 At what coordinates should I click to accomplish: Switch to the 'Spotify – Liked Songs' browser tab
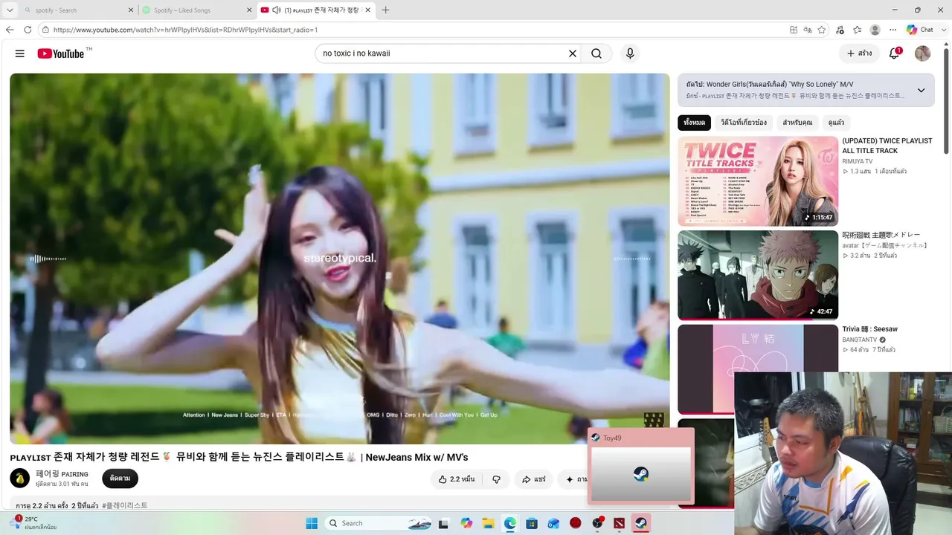(x=195, y=10)
